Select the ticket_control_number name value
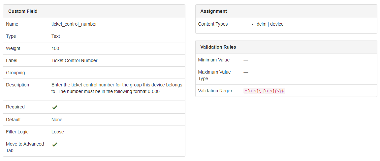This screenshot has width=380, height=161. point(74,24)
